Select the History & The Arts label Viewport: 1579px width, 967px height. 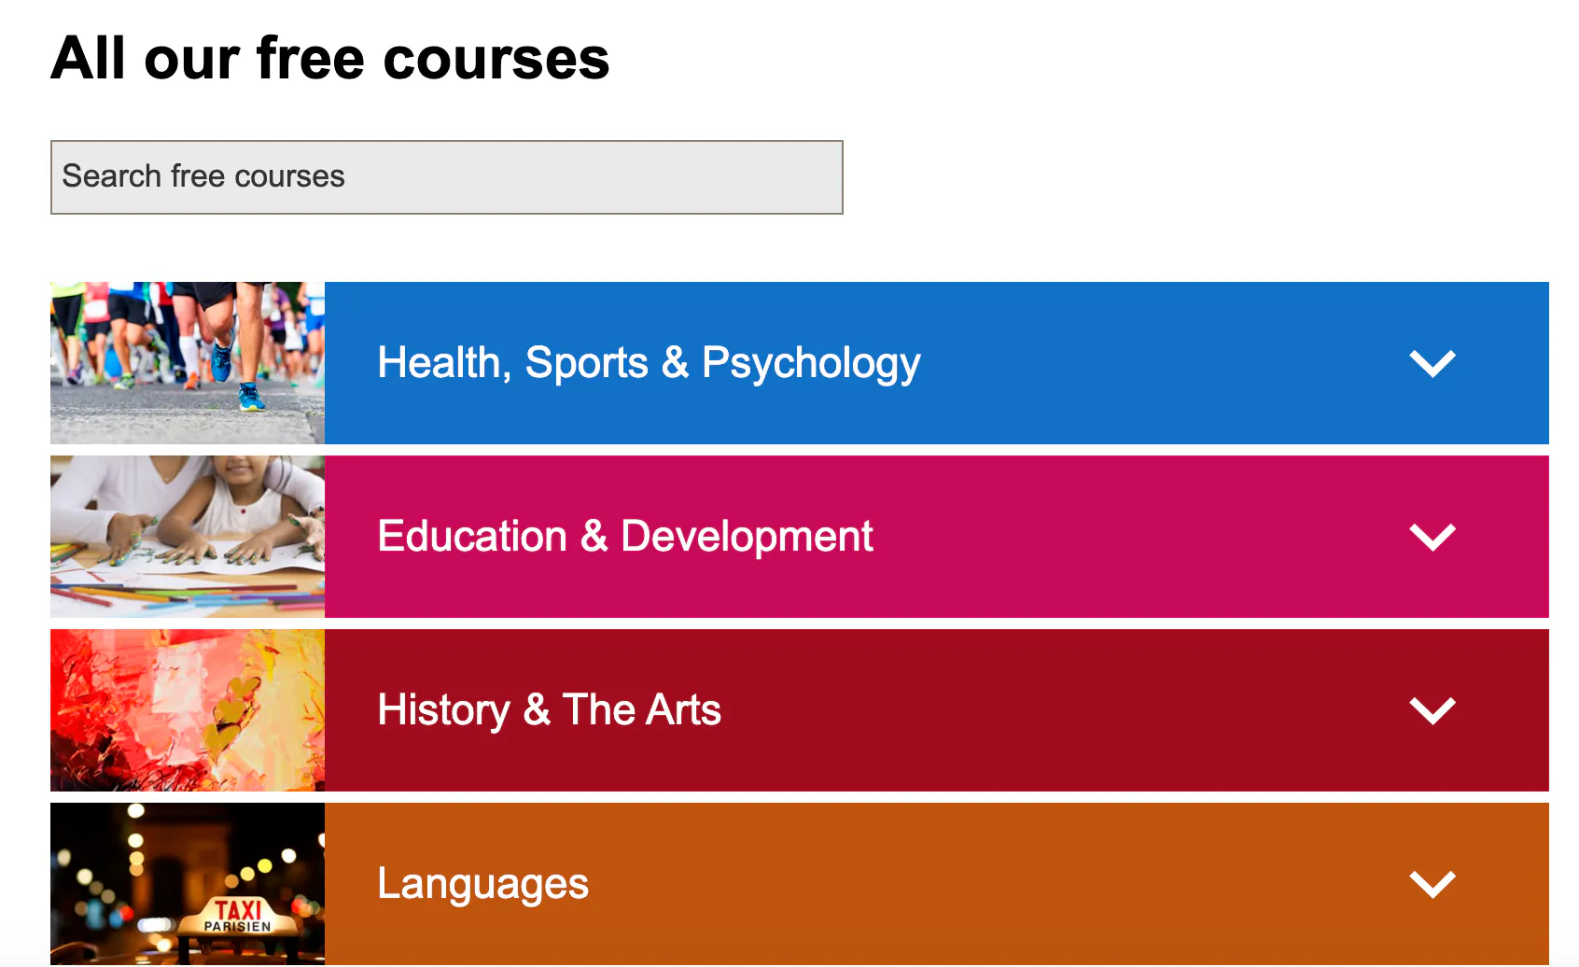pos(549,710)
